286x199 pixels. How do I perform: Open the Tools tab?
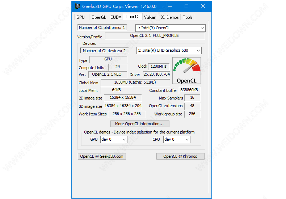point(188,17)
